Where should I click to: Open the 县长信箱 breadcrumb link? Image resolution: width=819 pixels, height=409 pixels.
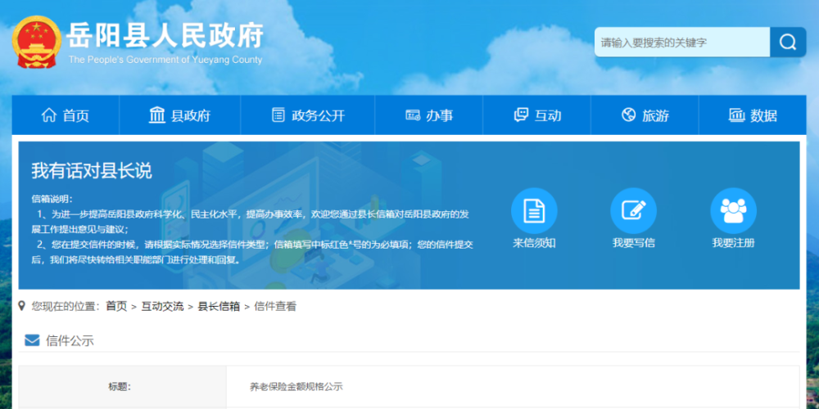tap(219, 307)
